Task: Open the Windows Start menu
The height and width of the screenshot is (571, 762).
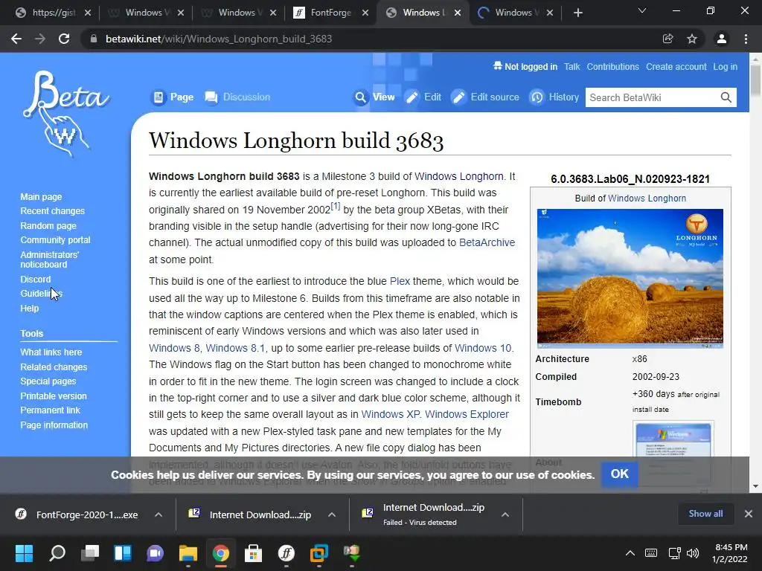Action: (x=25, y=553)
